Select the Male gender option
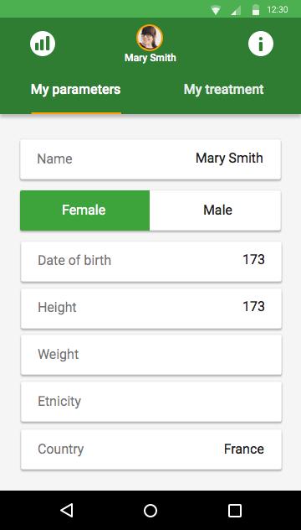The height and width of the screenshot is (530, 301). tap(215, 210)
